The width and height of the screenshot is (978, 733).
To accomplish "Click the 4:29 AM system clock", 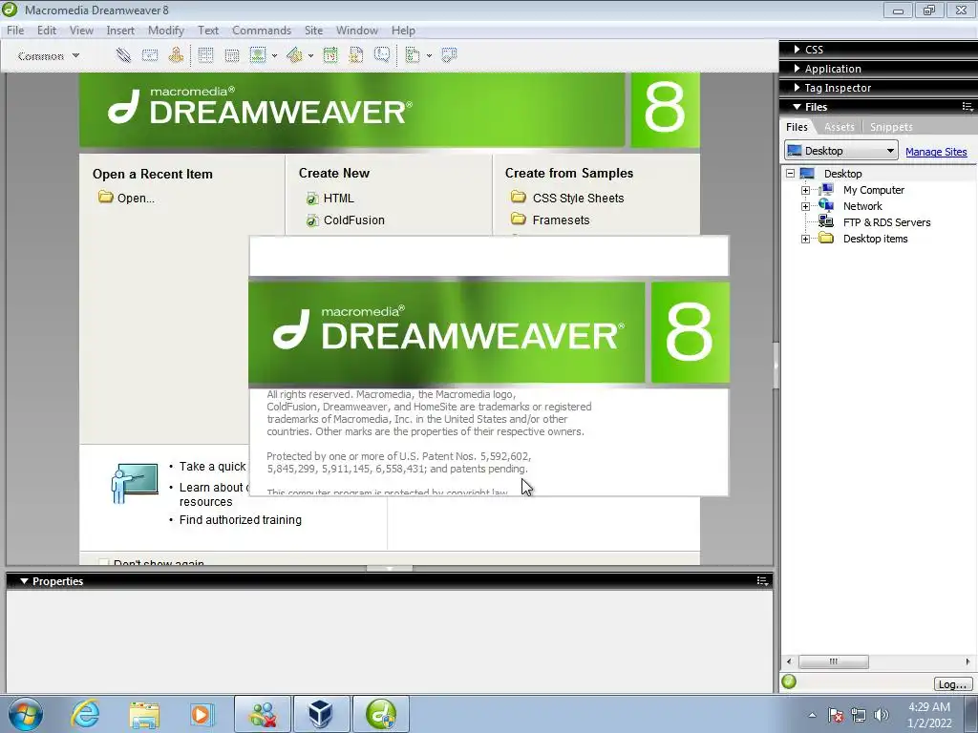I will tap(928, 707).
